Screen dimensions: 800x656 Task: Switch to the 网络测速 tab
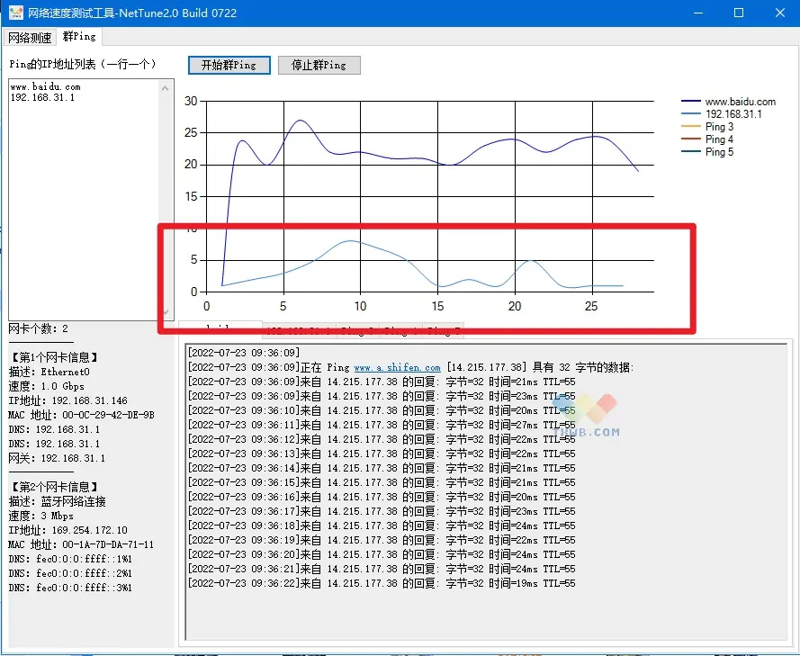pyautogui.click(x=30, y=37)
